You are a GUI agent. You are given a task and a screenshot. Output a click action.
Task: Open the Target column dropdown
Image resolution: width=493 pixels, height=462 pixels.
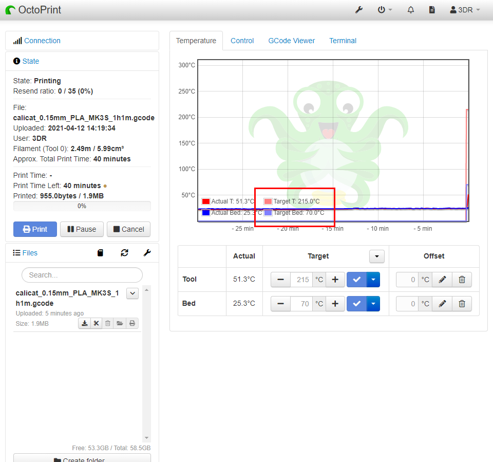click(x=376, y=256)
